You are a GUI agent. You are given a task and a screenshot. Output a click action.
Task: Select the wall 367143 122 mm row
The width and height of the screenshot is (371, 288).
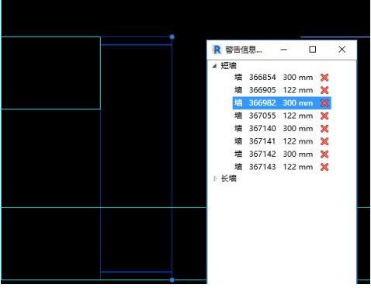(x=282, y=167)
